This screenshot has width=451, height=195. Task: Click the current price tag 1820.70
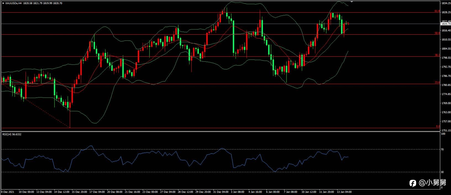point(445,24)
